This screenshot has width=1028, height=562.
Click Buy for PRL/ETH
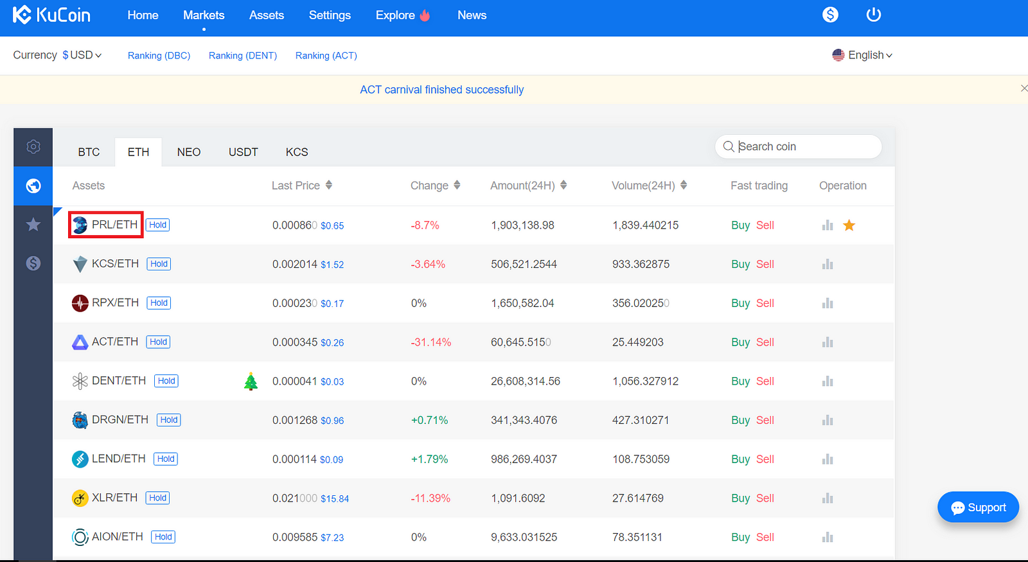click(x=740, y=225)
